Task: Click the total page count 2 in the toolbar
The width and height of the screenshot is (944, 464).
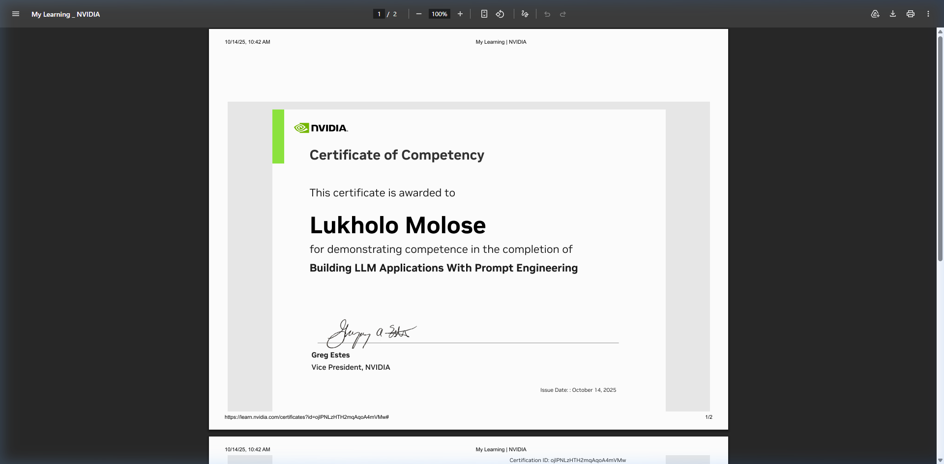Action: (395, 14)
